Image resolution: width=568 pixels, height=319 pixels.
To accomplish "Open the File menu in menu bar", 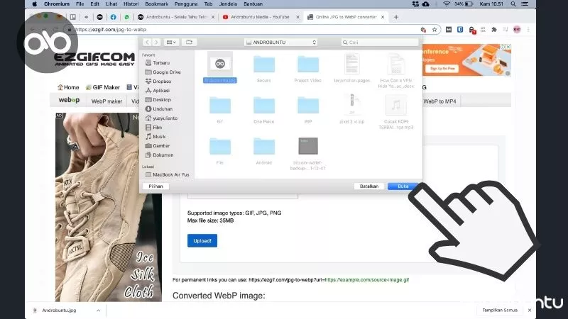I will (80, 4).
